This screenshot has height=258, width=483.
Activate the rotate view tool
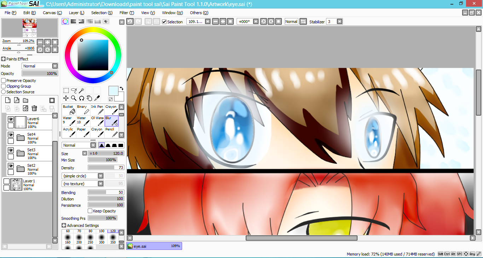tap(82, 98)
